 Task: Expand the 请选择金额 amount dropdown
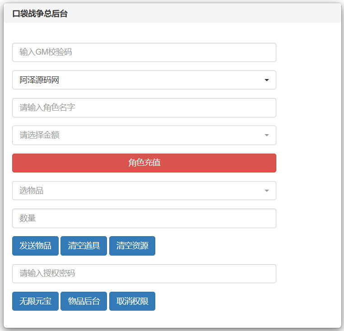pos(144,135)
